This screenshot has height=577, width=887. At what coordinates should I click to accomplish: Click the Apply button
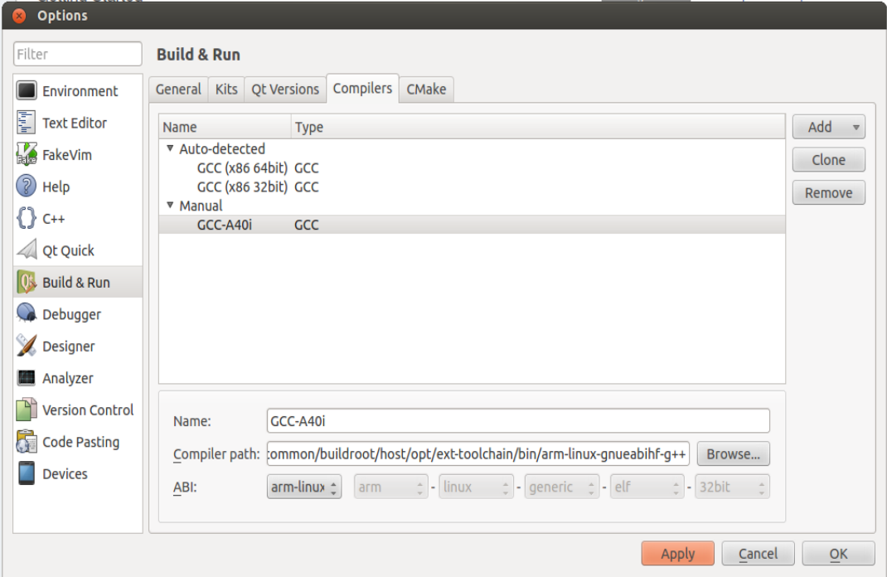pos(678,553)
